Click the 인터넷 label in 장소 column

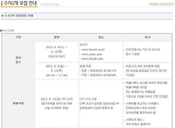coord(83,45)
